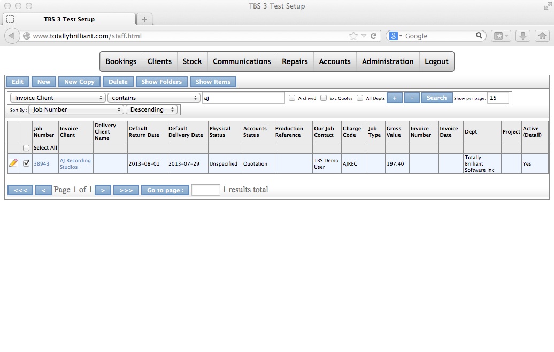Click the globe site identity icon
This screenshot has height=352, width=554.
coord(27,36)
